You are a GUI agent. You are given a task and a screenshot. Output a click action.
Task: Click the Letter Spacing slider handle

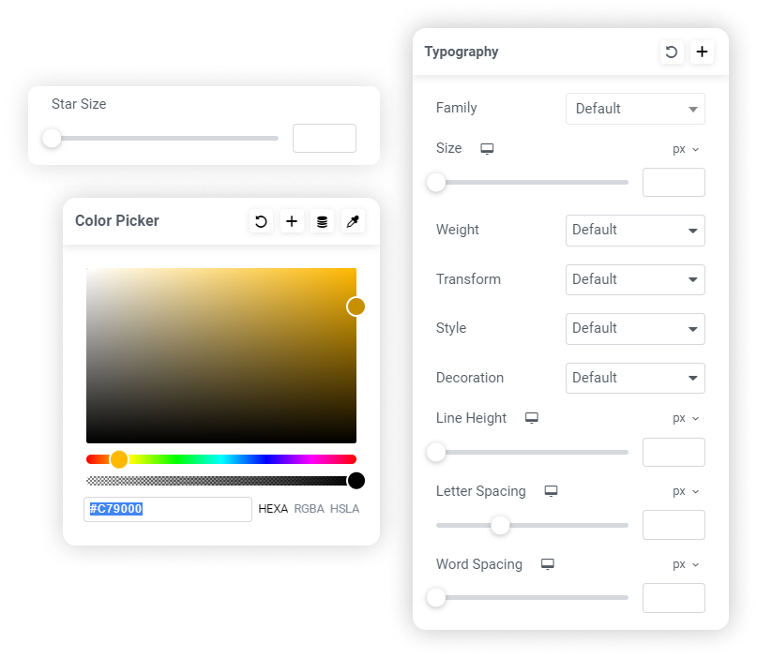tap(500, 525)
